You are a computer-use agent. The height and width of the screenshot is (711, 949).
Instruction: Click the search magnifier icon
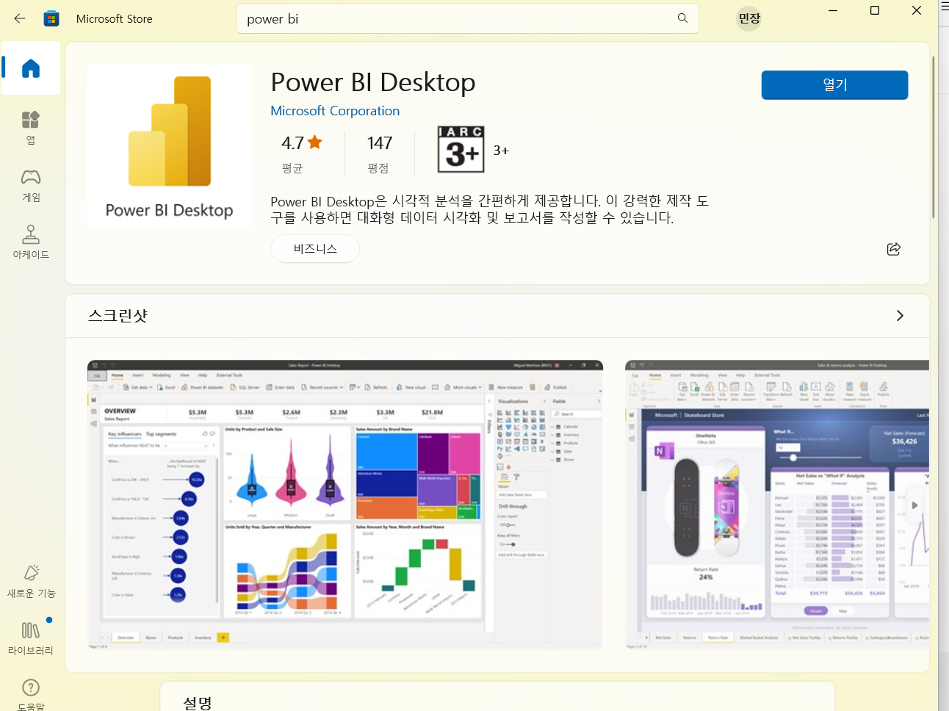[682, 18]
